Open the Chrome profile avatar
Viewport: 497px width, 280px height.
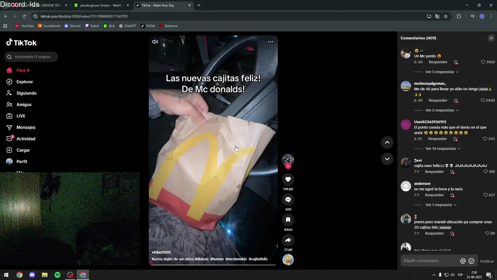click(482, 16)
